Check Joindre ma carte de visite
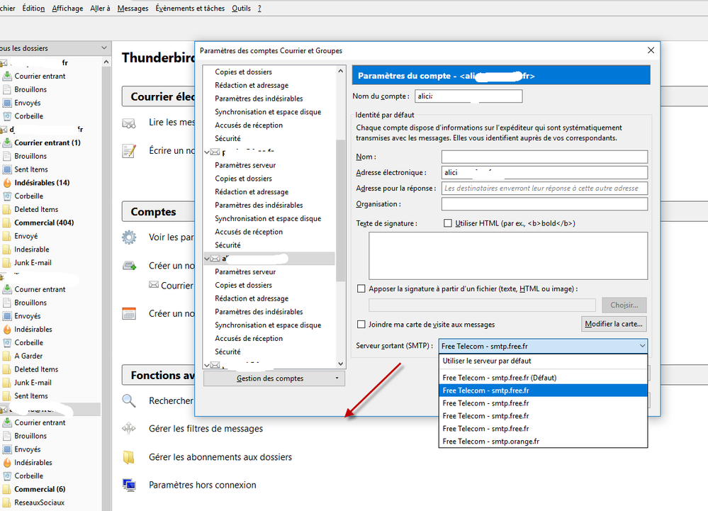 tap(361, 324)
